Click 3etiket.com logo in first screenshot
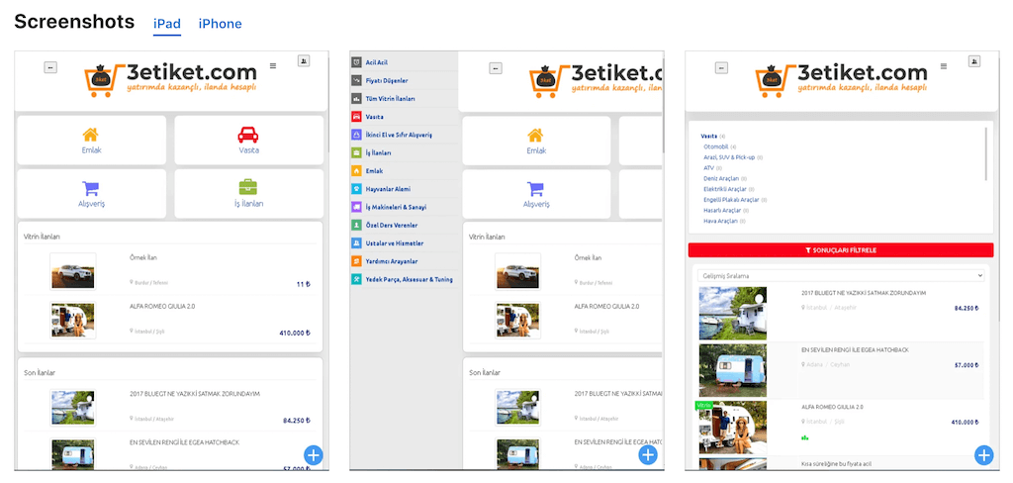The height and width of the screenshot is (483, 1013). coord(170,80)
